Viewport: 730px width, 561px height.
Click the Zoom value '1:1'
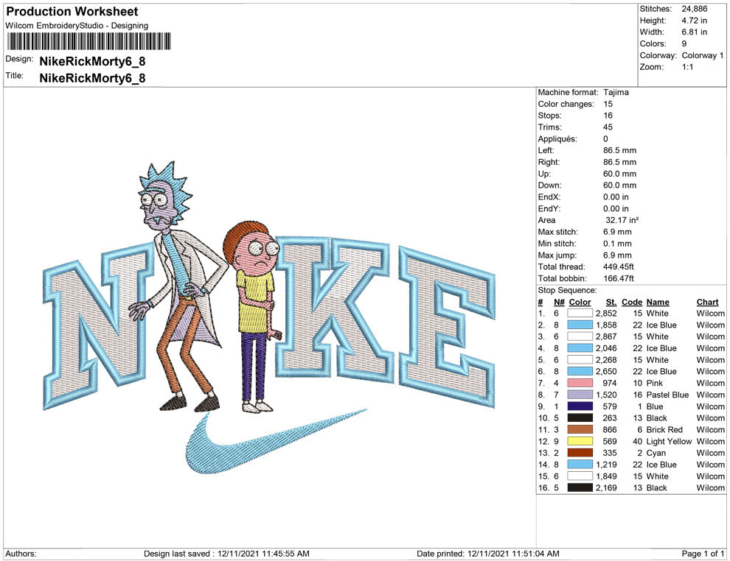[x=688, y=67]
